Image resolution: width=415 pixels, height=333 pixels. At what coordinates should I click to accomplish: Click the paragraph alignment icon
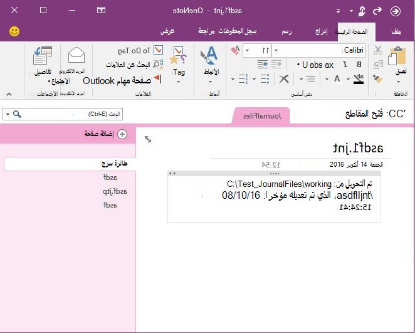310,78
